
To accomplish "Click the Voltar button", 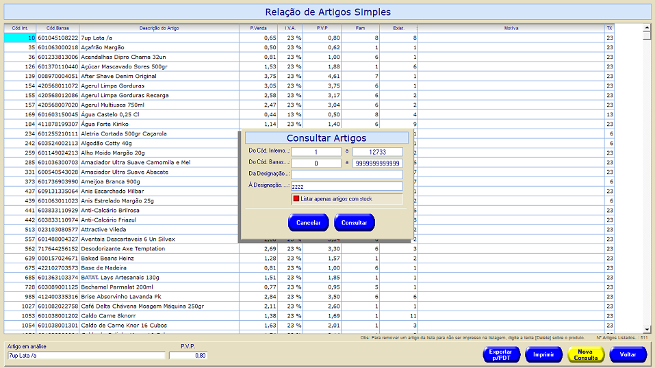I will (x=628, y=354).
